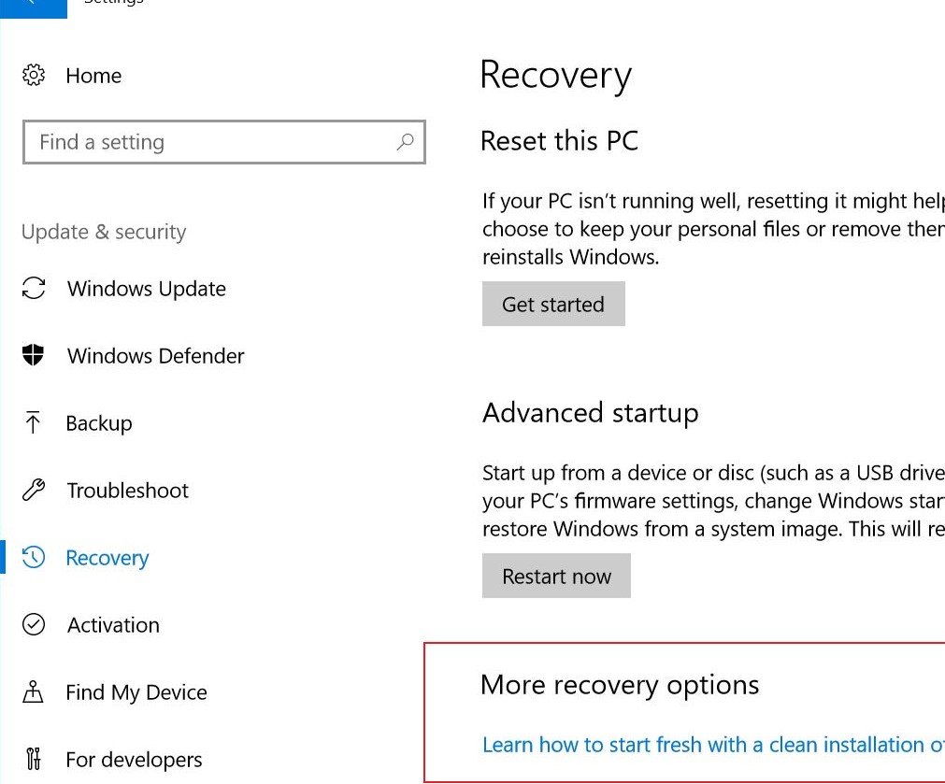Navigate to Home in the sidebar
Image resolution: width=945 pixels, height=784 pixels.
93,76
